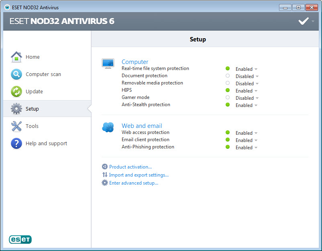Toggle Email client protection status dot

[228, 140]
